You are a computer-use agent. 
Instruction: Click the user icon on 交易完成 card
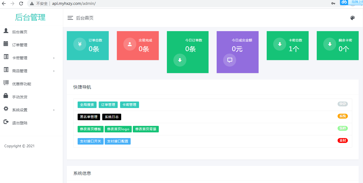click(x=130, y=44)
